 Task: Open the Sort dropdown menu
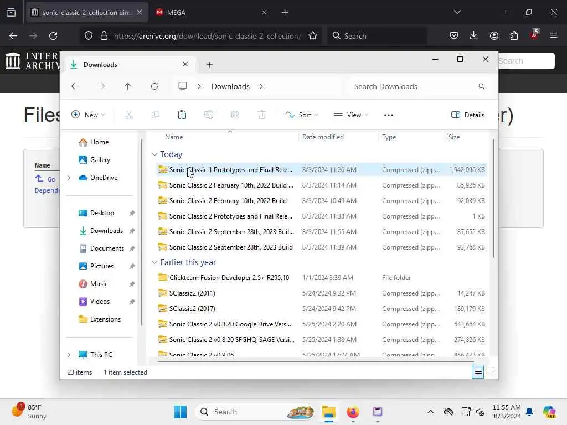[x=302, y=115]
